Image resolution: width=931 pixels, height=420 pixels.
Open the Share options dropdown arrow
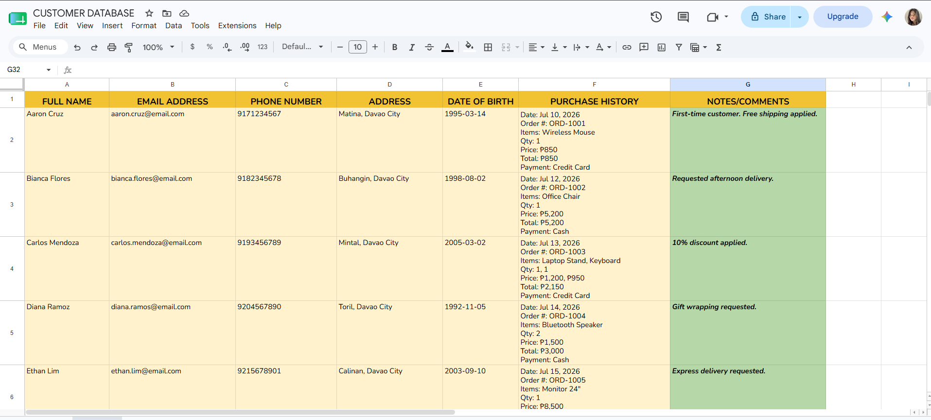[x=800, y=17]
